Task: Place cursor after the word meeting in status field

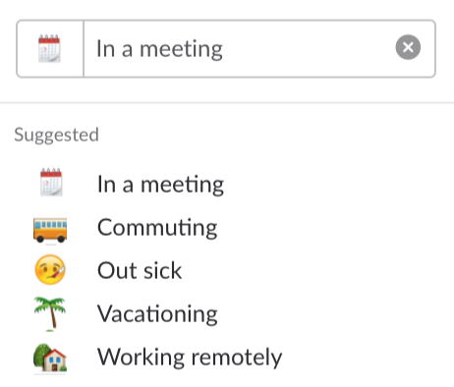Action: [x=224, y=49]
